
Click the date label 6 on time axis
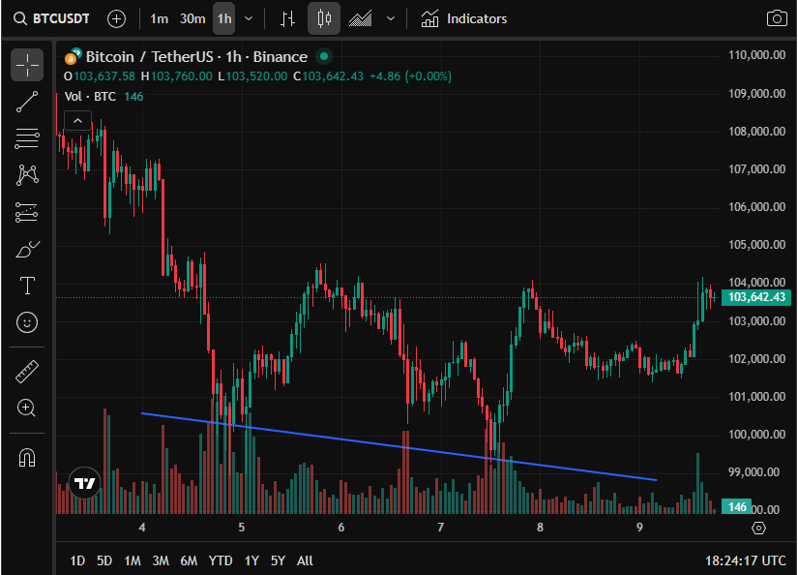pyautogui.click(x=341, y=528)
